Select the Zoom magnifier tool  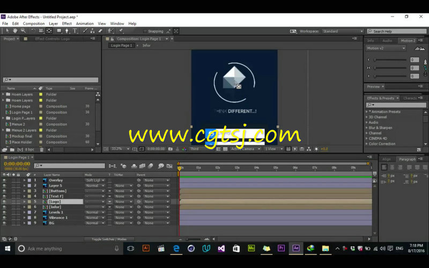tap(23, 31)
